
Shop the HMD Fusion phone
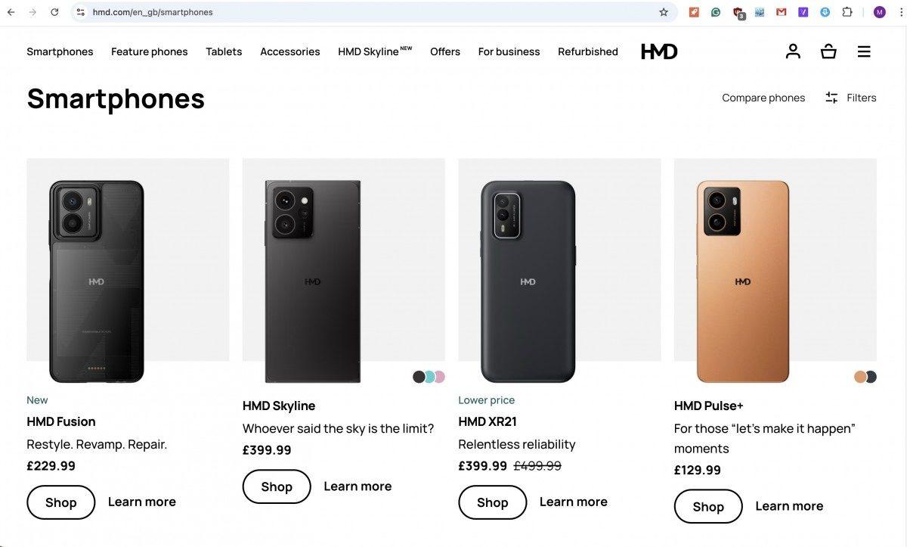[x=60, y=502]
